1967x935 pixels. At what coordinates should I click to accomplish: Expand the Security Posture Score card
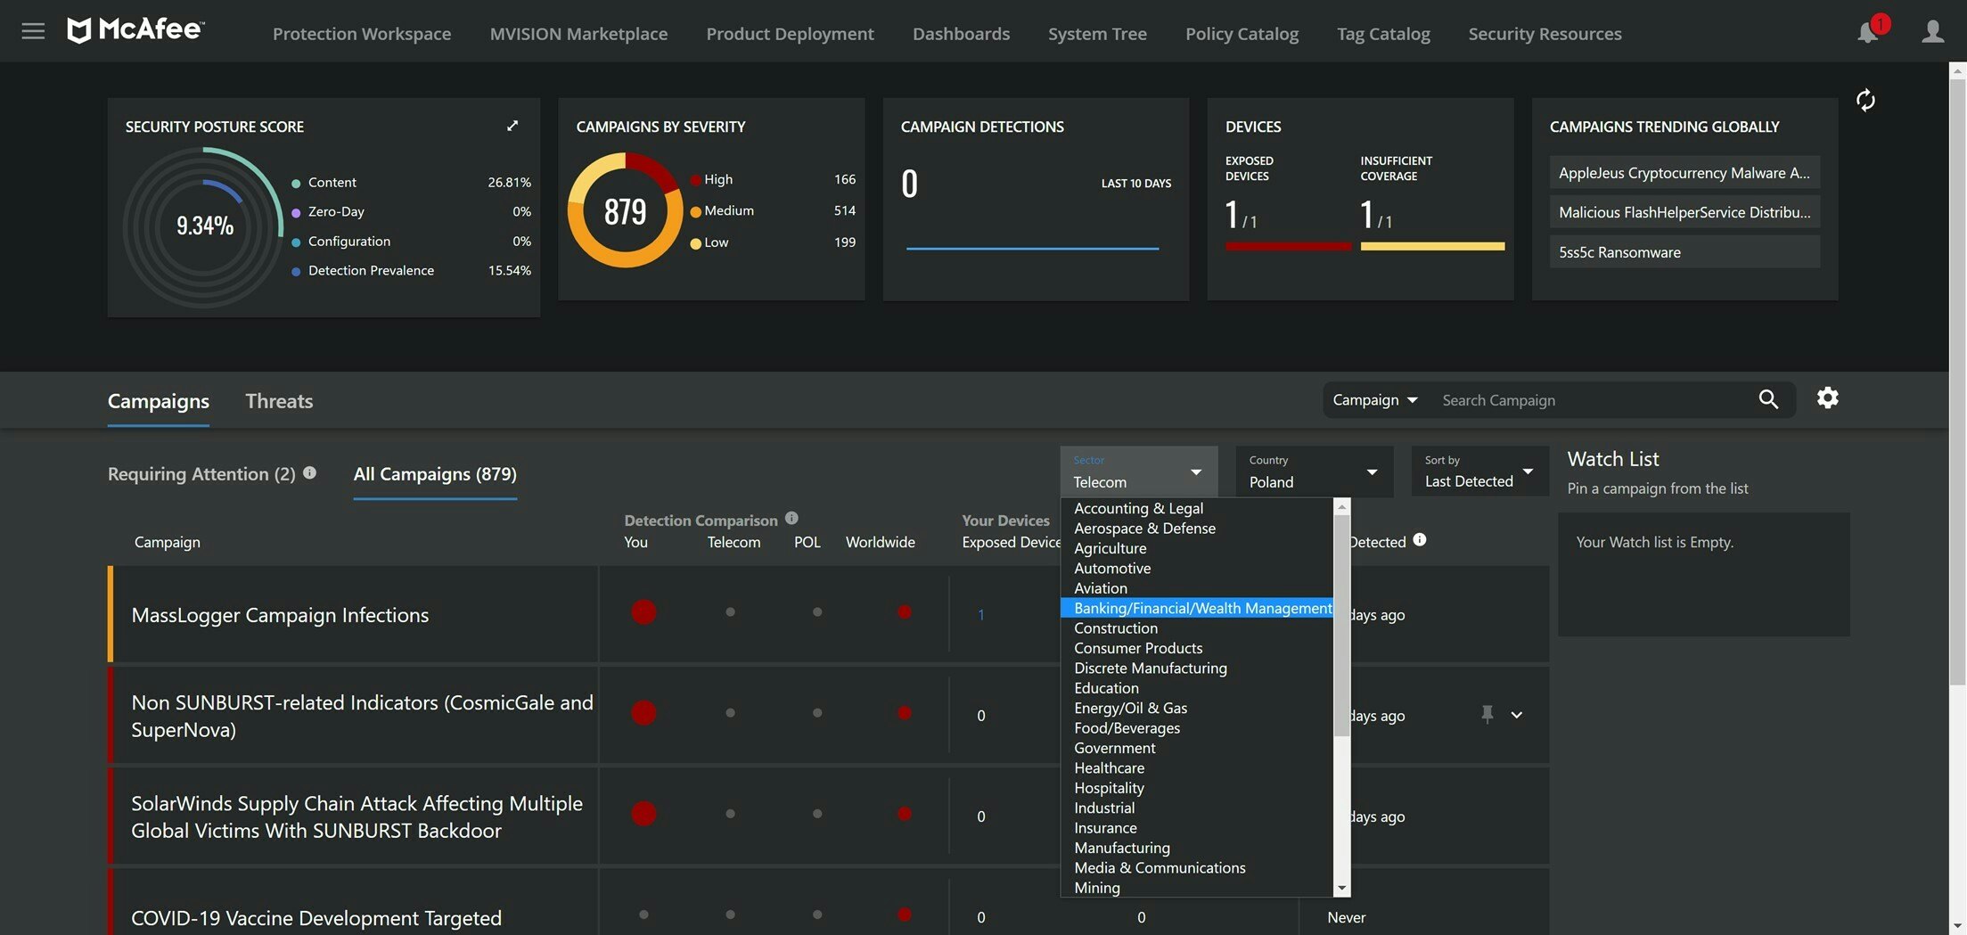click(512, 126)
